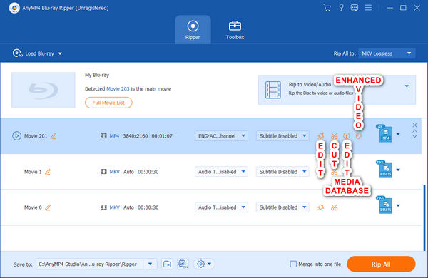Screen dimensions: 428x278
Task: Click the MKV output format icon for Movie 1
Action: [384, 169]
